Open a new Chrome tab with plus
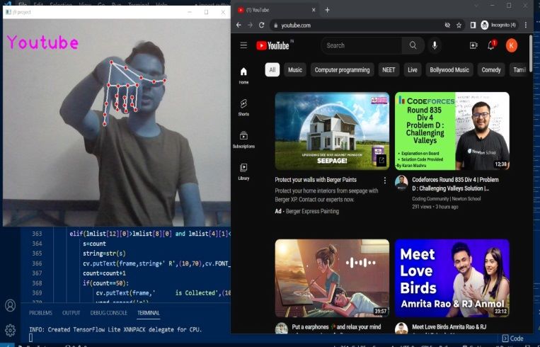Screen dimensions: 540x347 [x=327, y=10]
